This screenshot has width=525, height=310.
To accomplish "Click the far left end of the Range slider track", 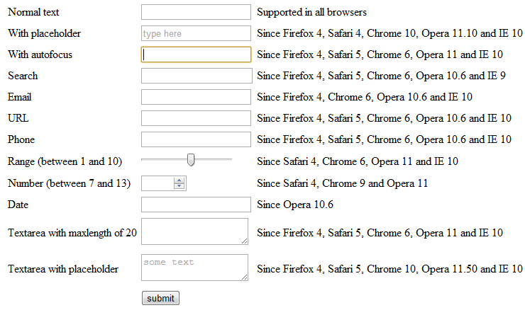I will point(143,161).
